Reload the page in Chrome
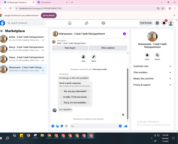Screen dimensions: 178x144 (x=10, y=9)
